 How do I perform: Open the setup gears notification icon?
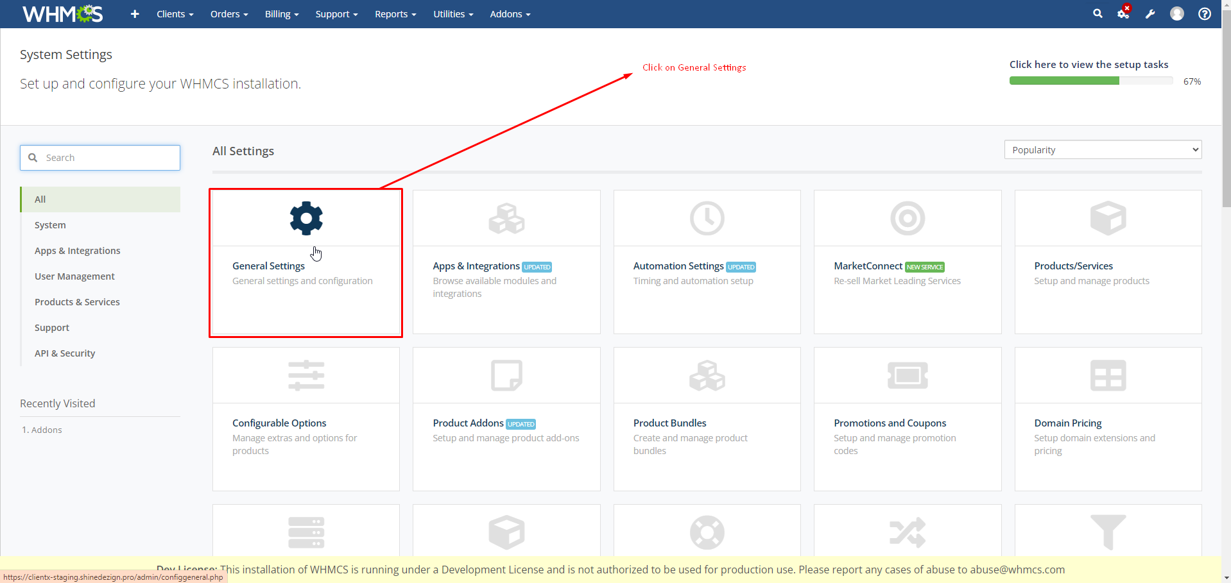(x=1123, y=13)
